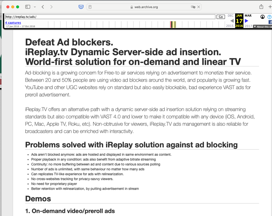Open the Reader view icon in address bar
The width and height of the screenshot is (272, 216).
[90, 7]
